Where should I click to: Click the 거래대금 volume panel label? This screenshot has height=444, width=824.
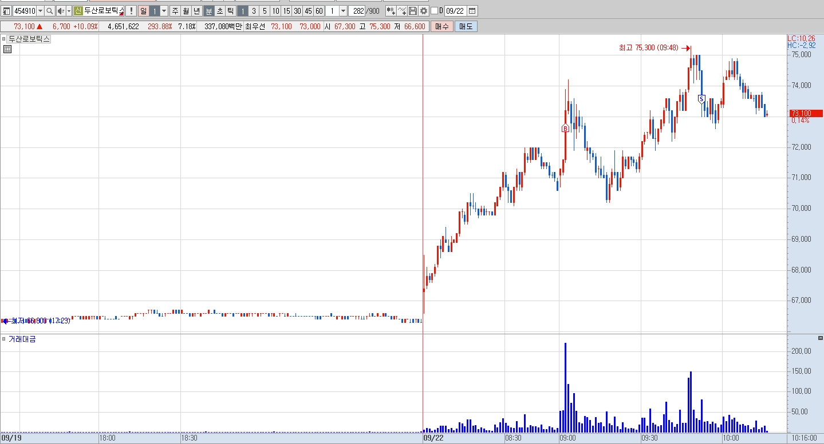click(22, 339)
